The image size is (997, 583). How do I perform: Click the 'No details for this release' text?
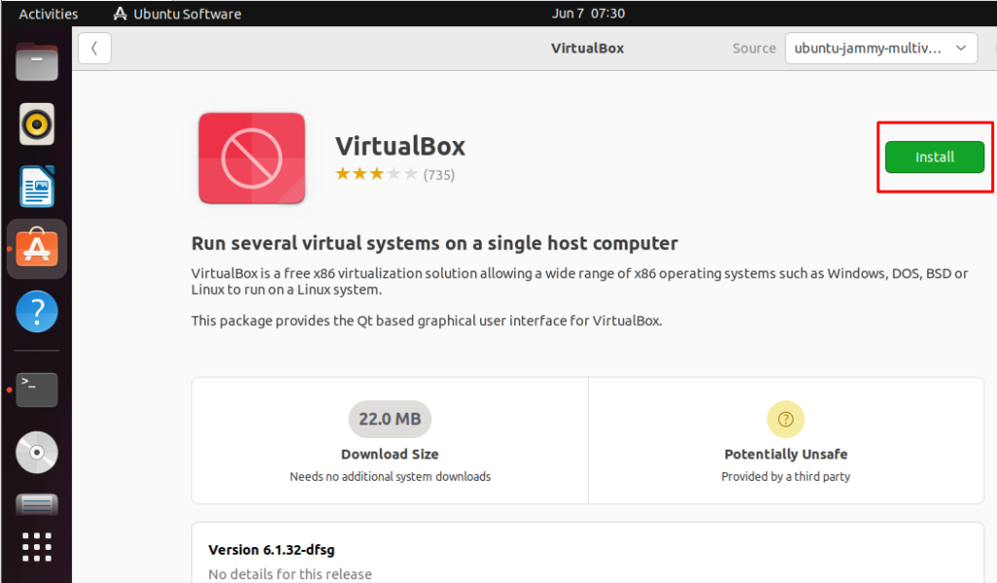coord(290,574)
